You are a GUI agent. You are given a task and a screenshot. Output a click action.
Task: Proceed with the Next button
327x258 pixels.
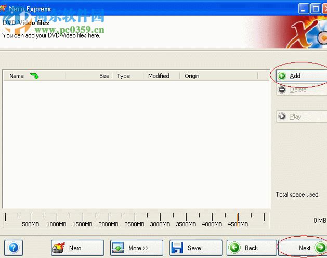point(303,248)
